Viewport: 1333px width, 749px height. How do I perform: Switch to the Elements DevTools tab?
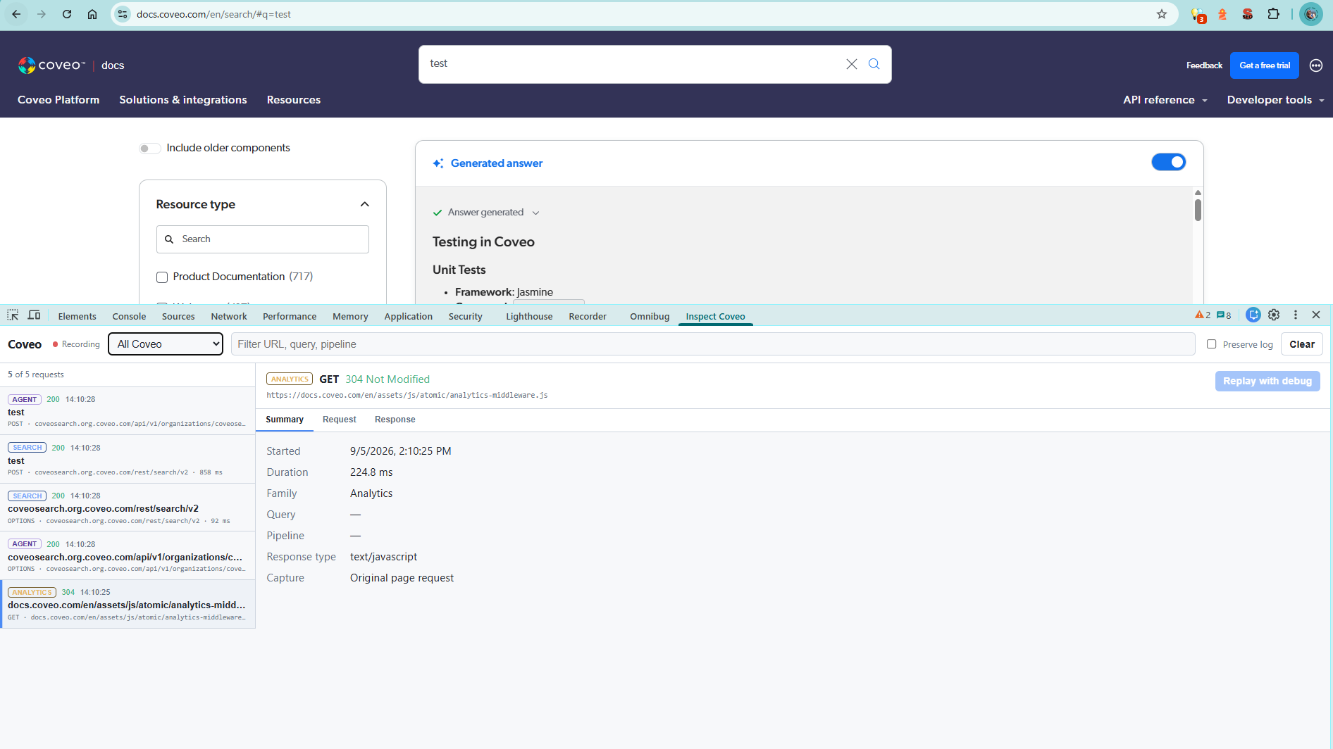(77, 316)
